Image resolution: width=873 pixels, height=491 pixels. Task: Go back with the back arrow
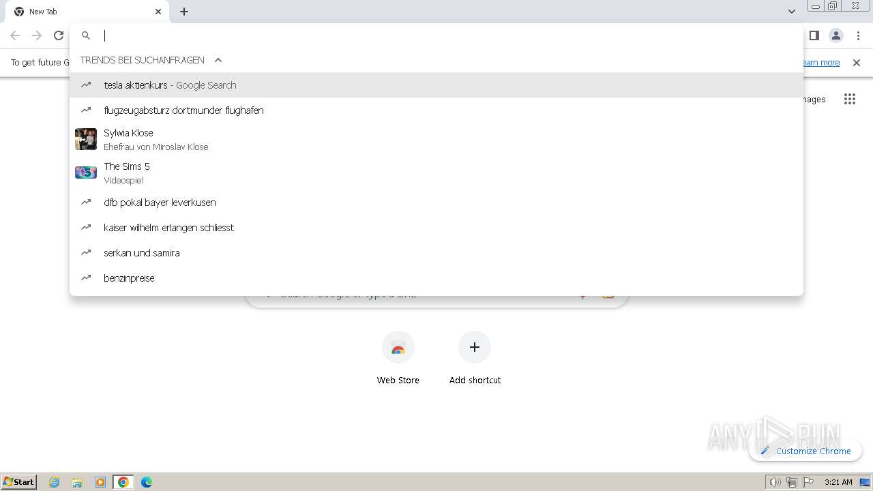(x=15, y=35)
